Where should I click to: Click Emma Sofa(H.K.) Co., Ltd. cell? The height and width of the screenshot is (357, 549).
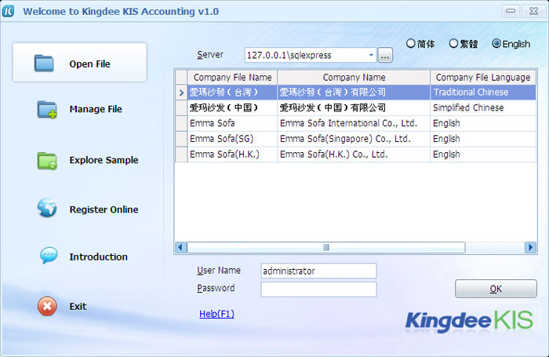[354, 154]
